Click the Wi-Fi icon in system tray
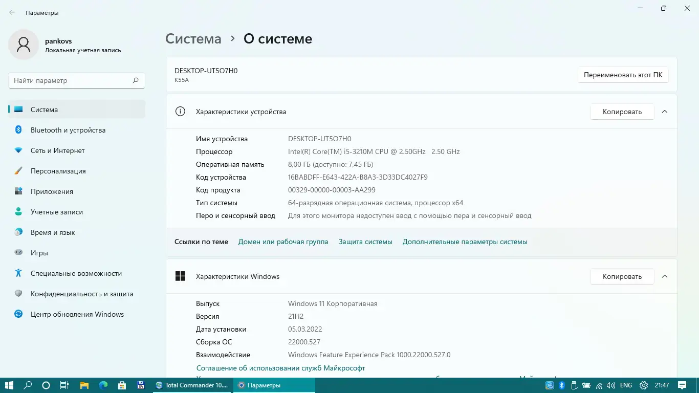This screenshot has width=699, height=393. pos(599,385)
